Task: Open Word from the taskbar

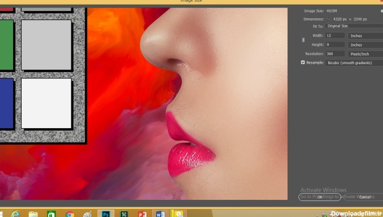Action: click(160, 214)
